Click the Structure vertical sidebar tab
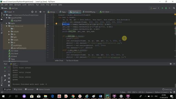This screenshot has width=176, height=99. coord(2,29)
